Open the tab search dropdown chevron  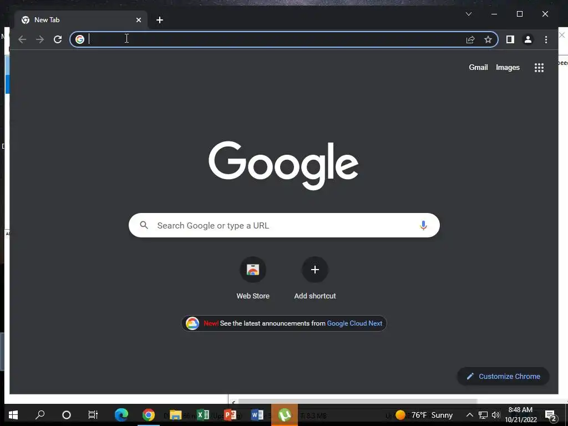pyautogui.click(x=468, y=14)
